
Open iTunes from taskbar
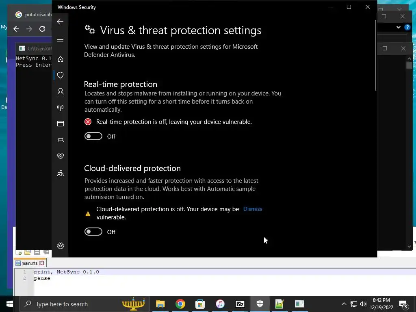[220, 304]
